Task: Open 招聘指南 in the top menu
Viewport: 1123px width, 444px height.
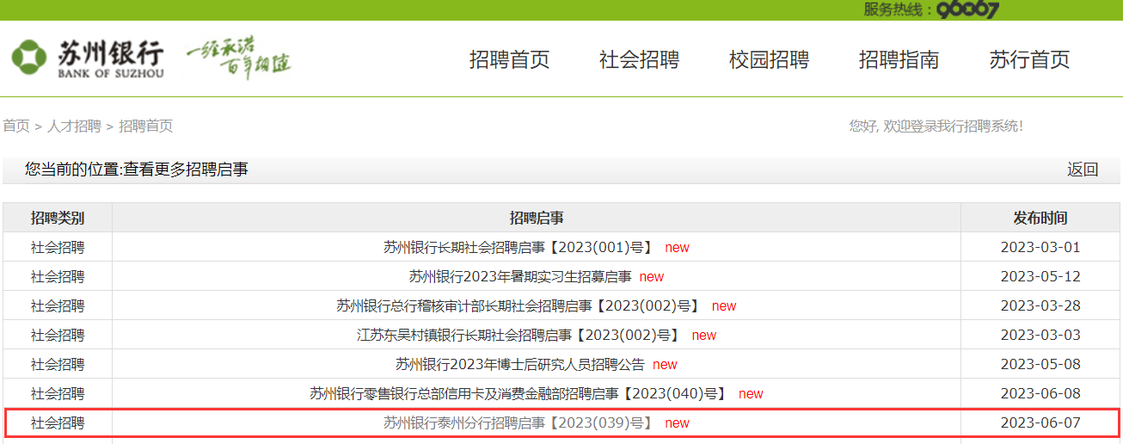Action: pyautogui.click(x=899, y=59)
